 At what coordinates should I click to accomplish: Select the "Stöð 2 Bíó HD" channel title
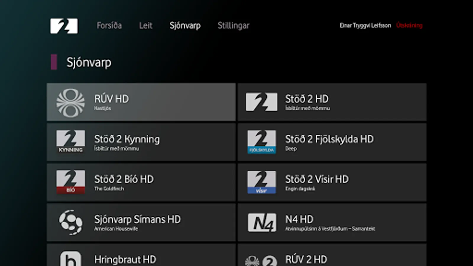tap(124, 179)
